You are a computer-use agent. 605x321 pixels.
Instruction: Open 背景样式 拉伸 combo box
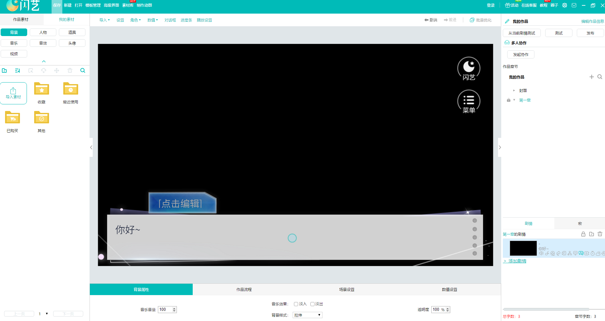[x=308, y=315]
